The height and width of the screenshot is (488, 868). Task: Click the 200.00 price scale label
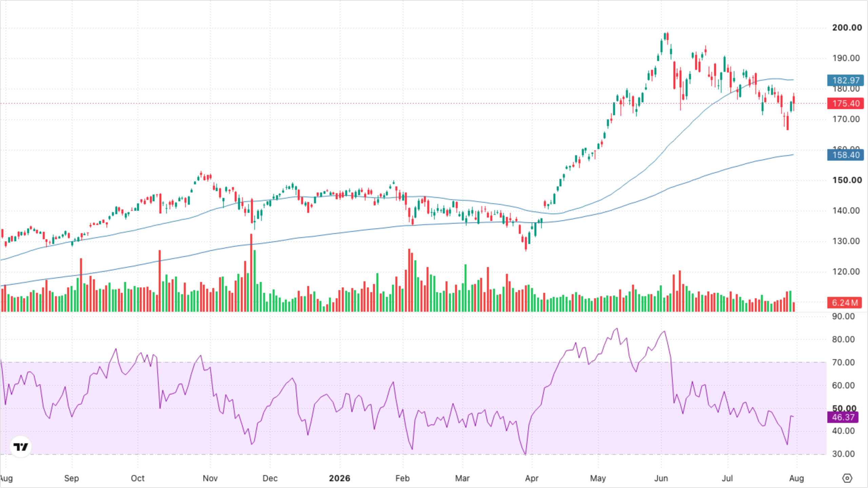point(847,28)
